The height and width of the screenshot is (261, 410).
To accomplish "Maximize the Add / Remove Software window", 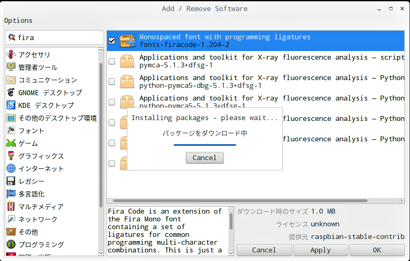I will [391, 9].
